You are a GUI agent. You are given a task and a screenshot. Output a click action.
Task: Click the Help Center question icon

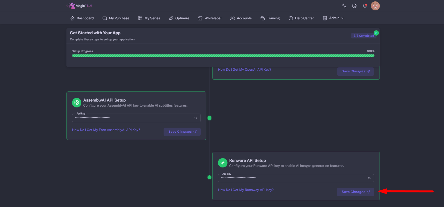[291, 18]
